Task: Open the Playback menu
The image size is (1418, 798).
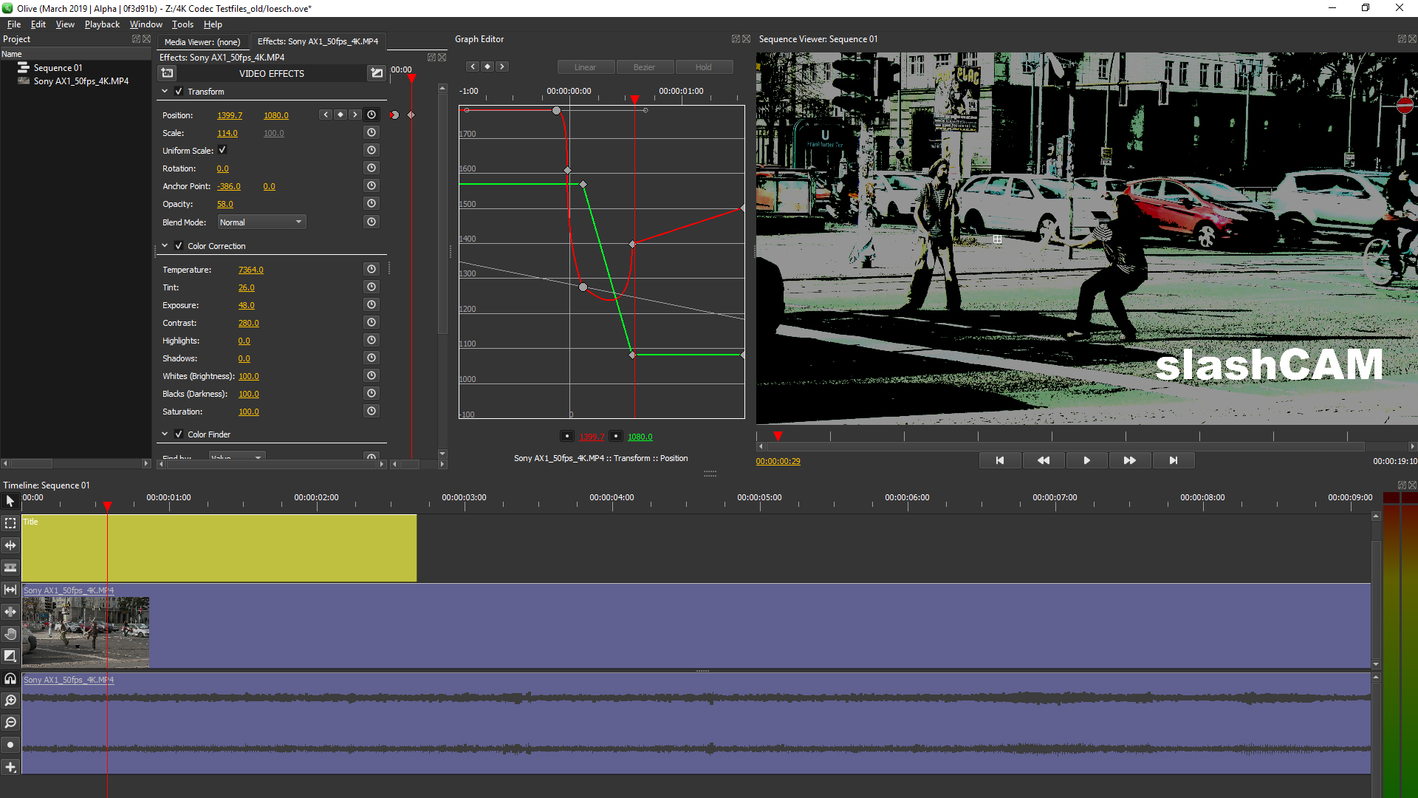Action: click(x=102, y=24)
